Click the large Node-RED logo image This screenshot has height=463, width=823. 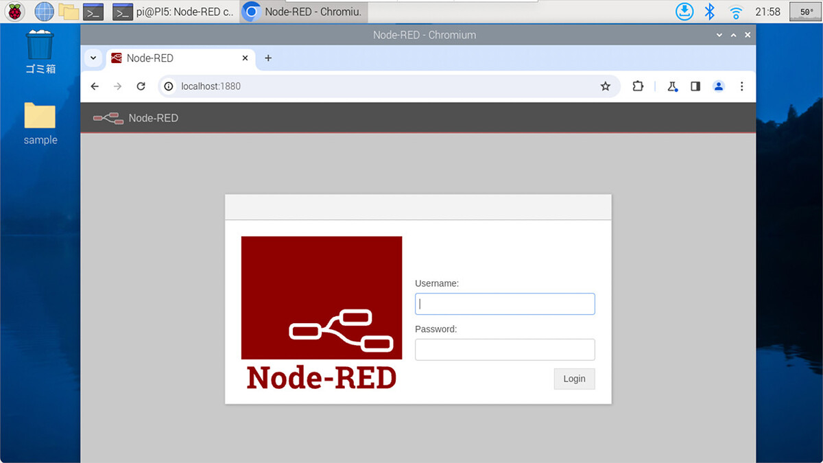[x=322, y=313]
